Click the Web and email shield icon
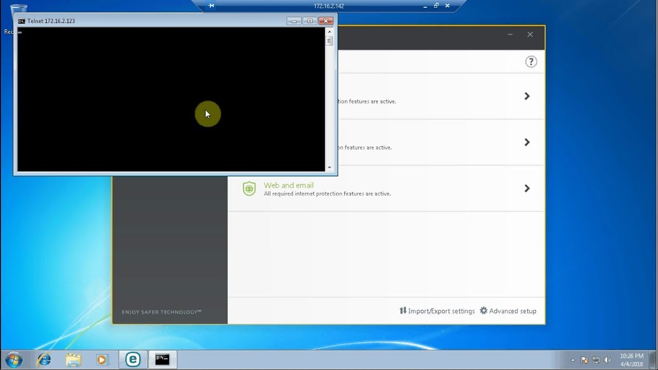Screen dimensions: 658x370 tap(249, 189)
